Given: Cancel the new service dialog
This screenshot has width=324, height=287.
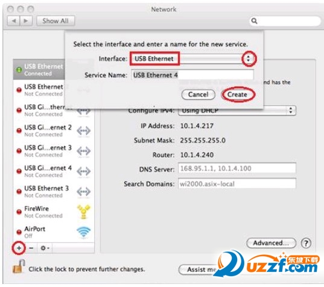Looking at the screenshot, I should [198, 95].
